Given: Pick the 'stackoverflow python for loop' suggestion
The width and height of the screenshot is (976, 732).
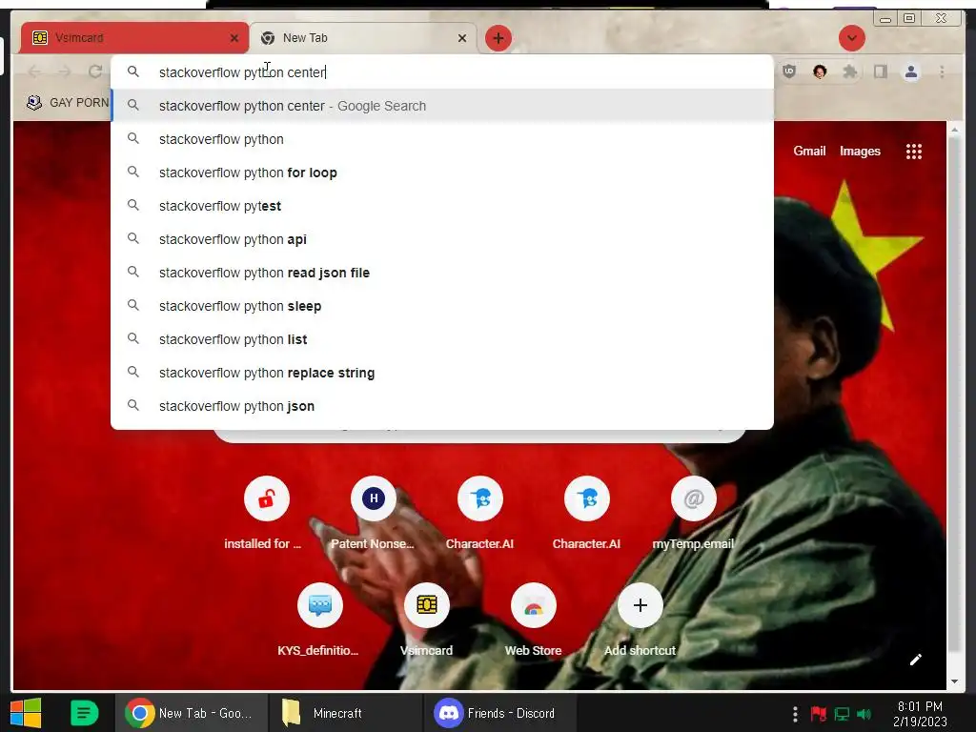Looking at the screenshot, I should pyautogui.click(x=442, y=173).
